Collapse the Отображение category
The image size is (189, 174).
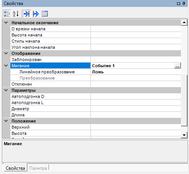click(x=6, y=53)
